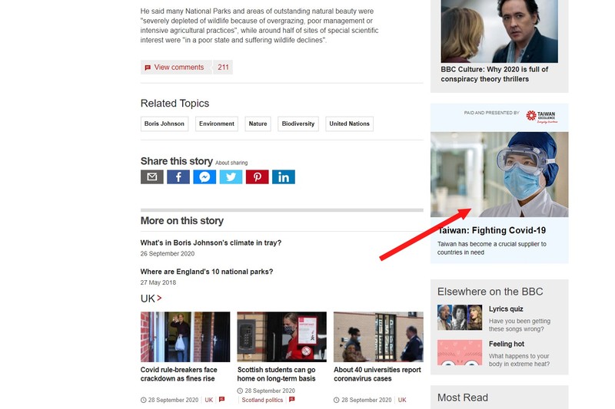Open About 40 universities report coronavirus headline
This screenshot has height=409, width=615.
377,374
